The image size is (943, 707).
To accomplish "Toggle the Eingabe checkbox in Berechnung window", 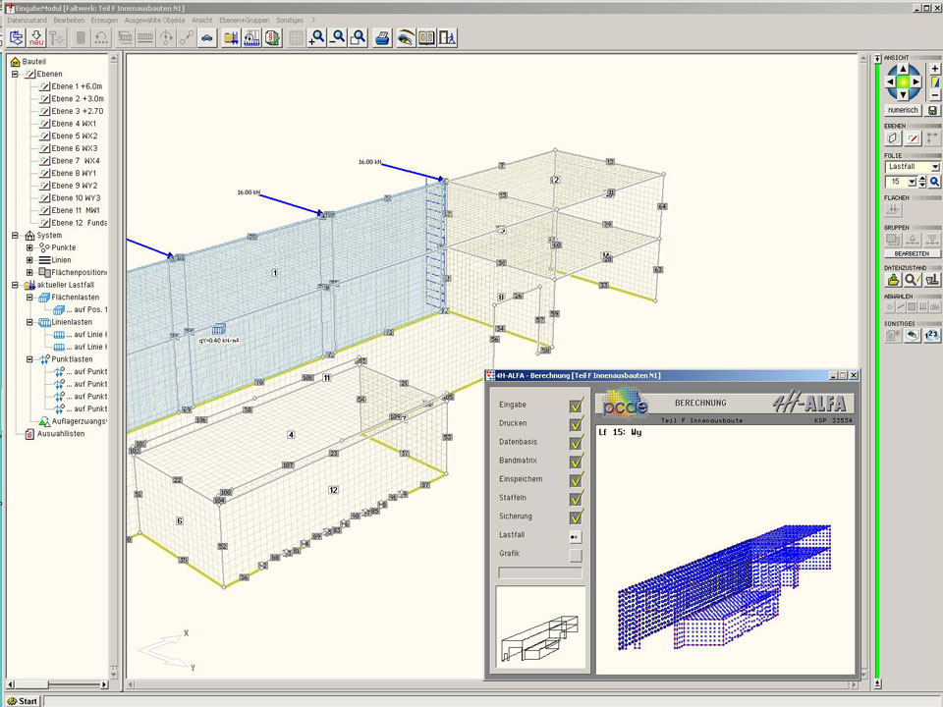I will [576, 405].
